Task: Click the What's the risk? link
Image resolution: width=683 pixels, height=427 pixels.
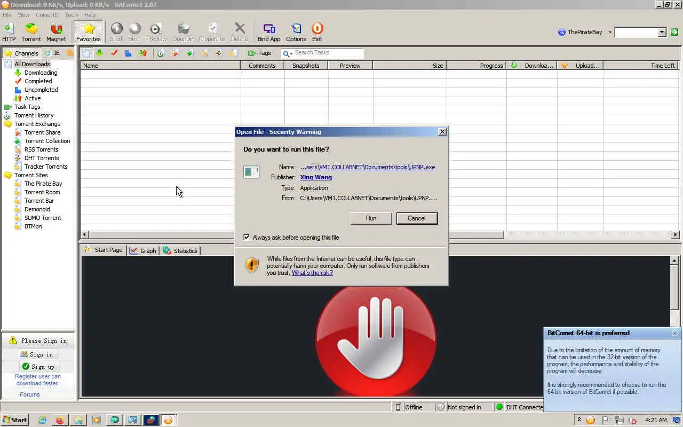Action: [312, 273]
